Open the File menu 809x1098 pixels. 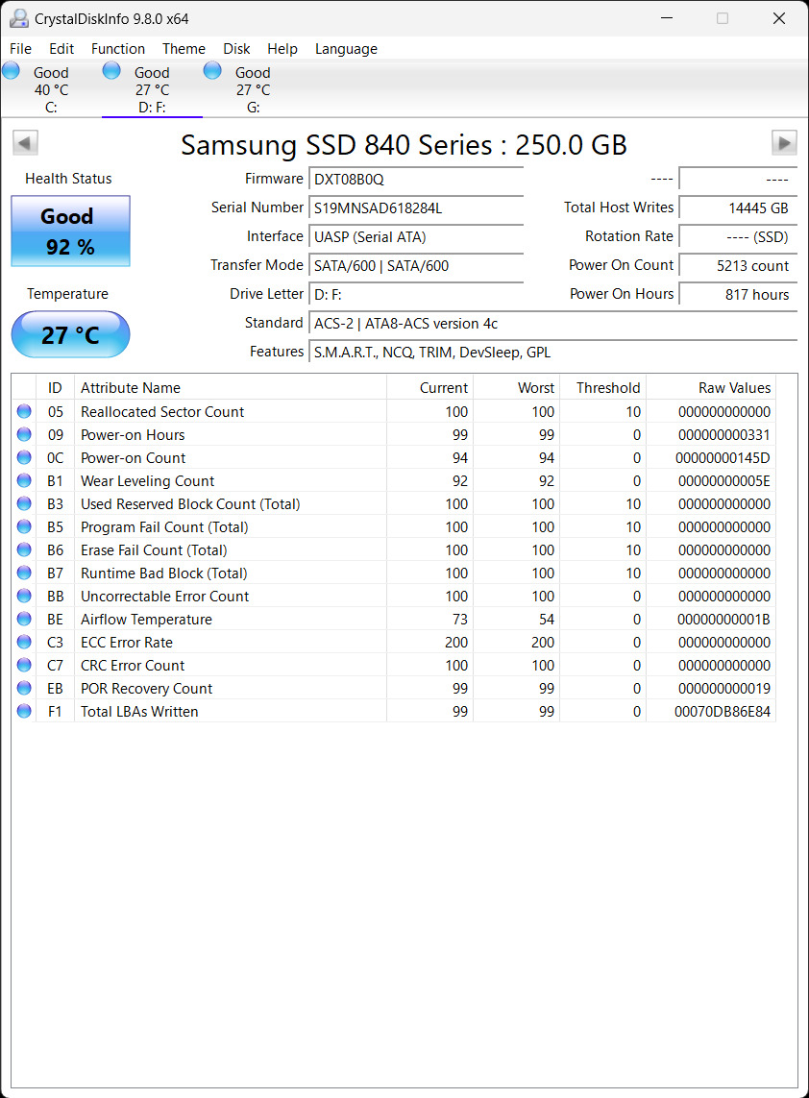(x=20, y=49)
